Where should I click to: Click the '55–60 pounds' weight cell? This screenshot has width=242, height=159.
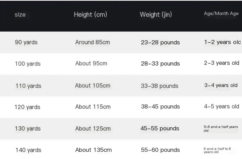tap(160, 150)
